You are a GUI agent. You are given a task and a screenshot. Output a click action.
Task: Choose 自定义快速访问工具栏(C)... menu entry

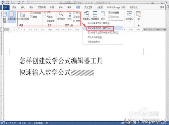click(103, 28)
